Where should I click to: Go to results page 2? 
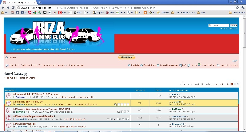click(235, 84)
